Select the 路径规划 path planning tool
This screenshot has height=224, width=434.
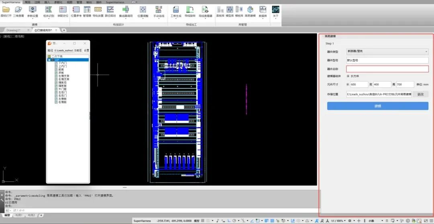click(x=110, y=10)
